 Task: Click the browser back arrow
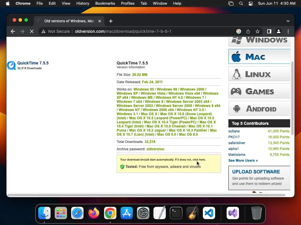pyautogui.click(x=13, y=31)
